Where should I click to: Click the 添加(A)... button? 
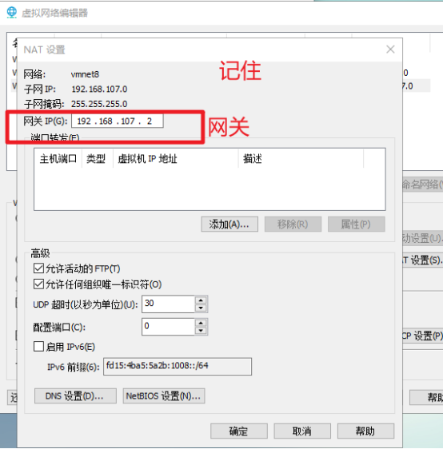[x=229, y=224]
